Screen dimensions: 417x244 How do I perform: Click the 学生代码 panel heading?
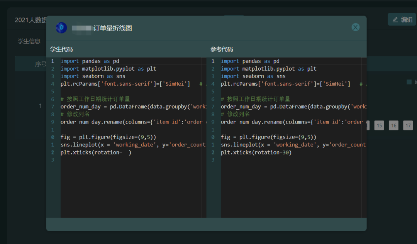[61, 49]
